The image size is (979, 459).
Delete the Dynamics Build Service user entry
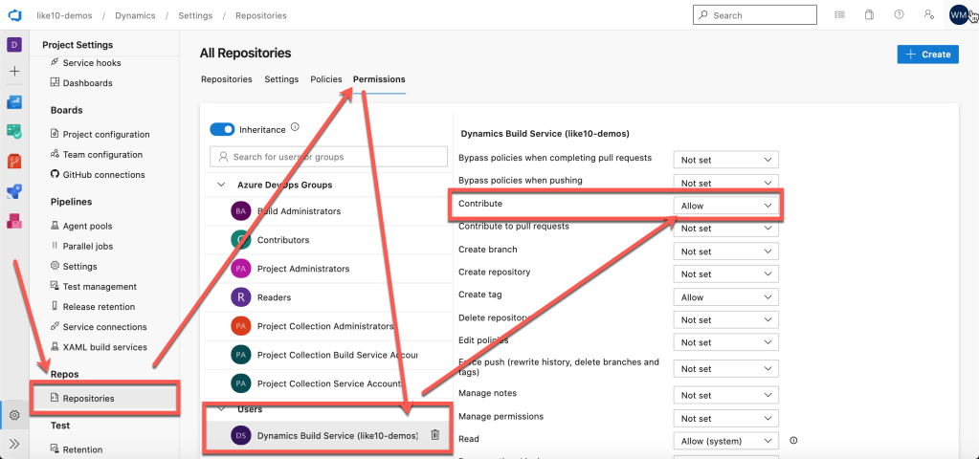pos(434,435)
